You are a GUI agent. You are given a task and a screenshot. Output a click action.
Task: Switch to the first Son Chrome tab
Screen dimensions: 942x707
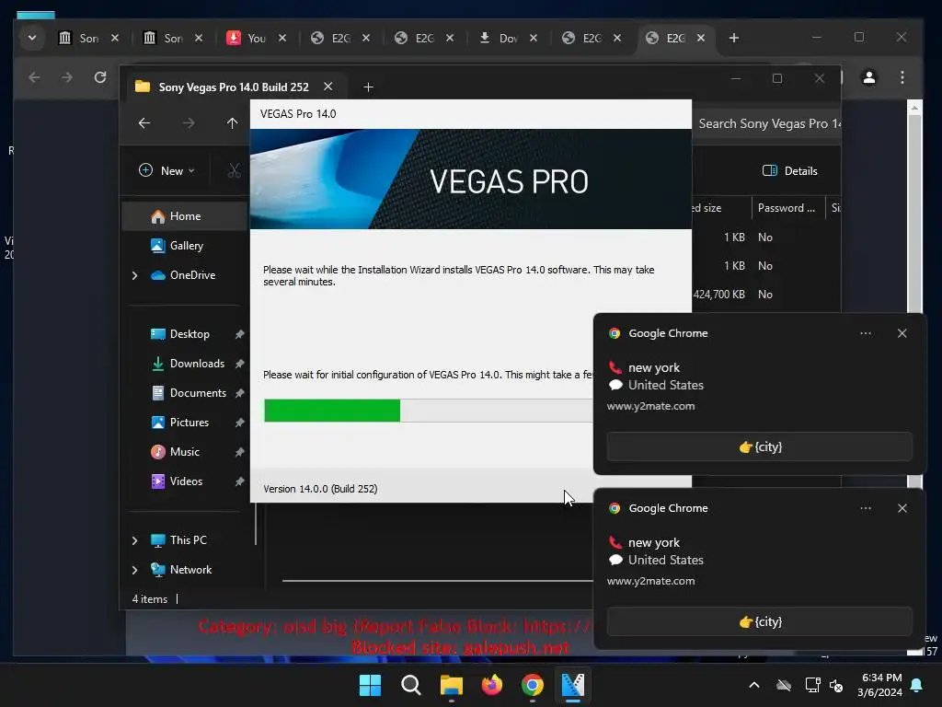[x=89, y=38]
